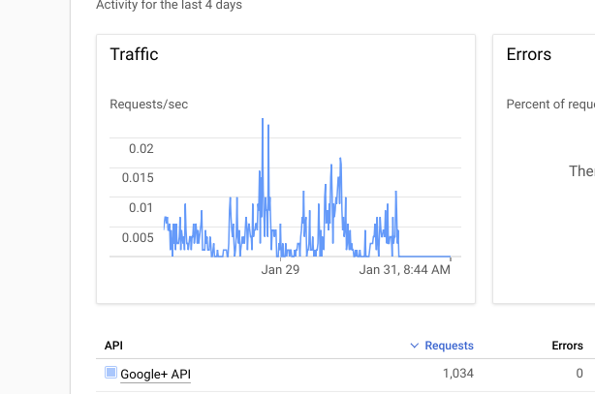Click the Jan 31, 8:44 AM label

(x=404, y=270)
